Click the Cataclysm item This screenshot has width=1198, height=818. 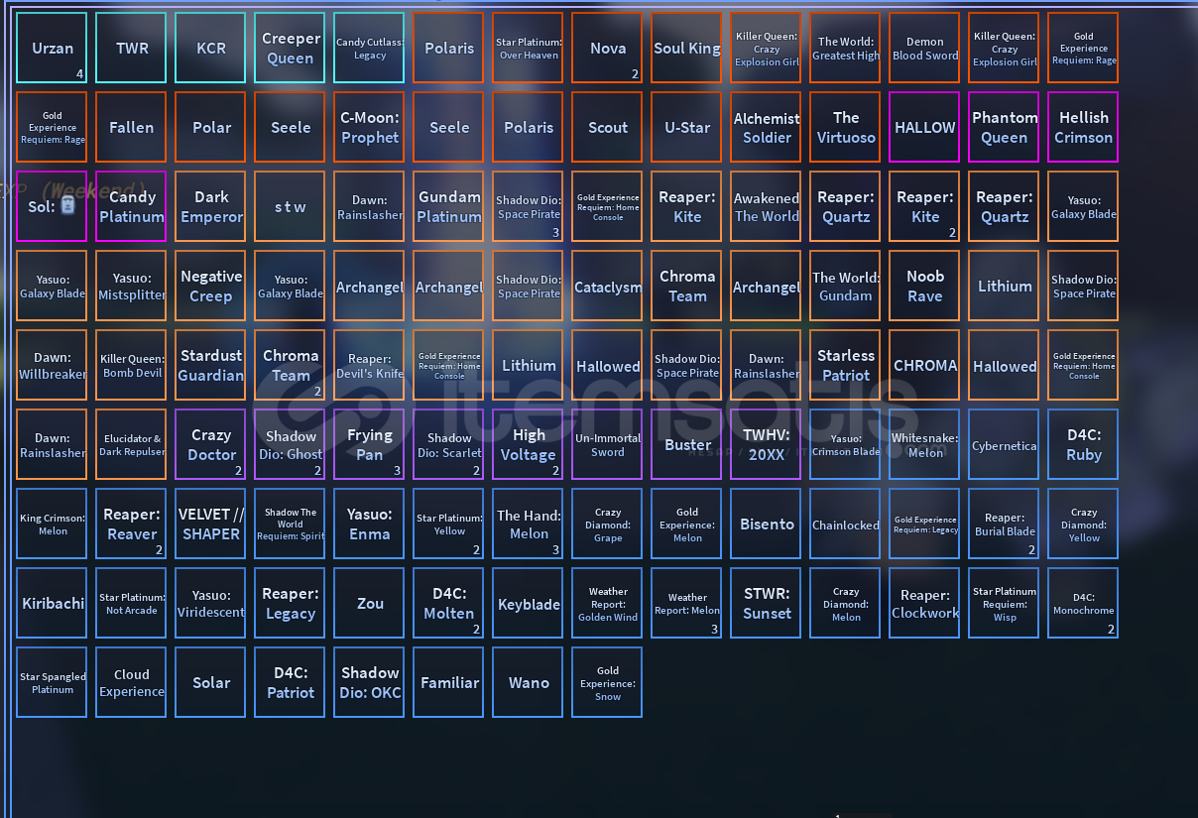tap(607, 286)
